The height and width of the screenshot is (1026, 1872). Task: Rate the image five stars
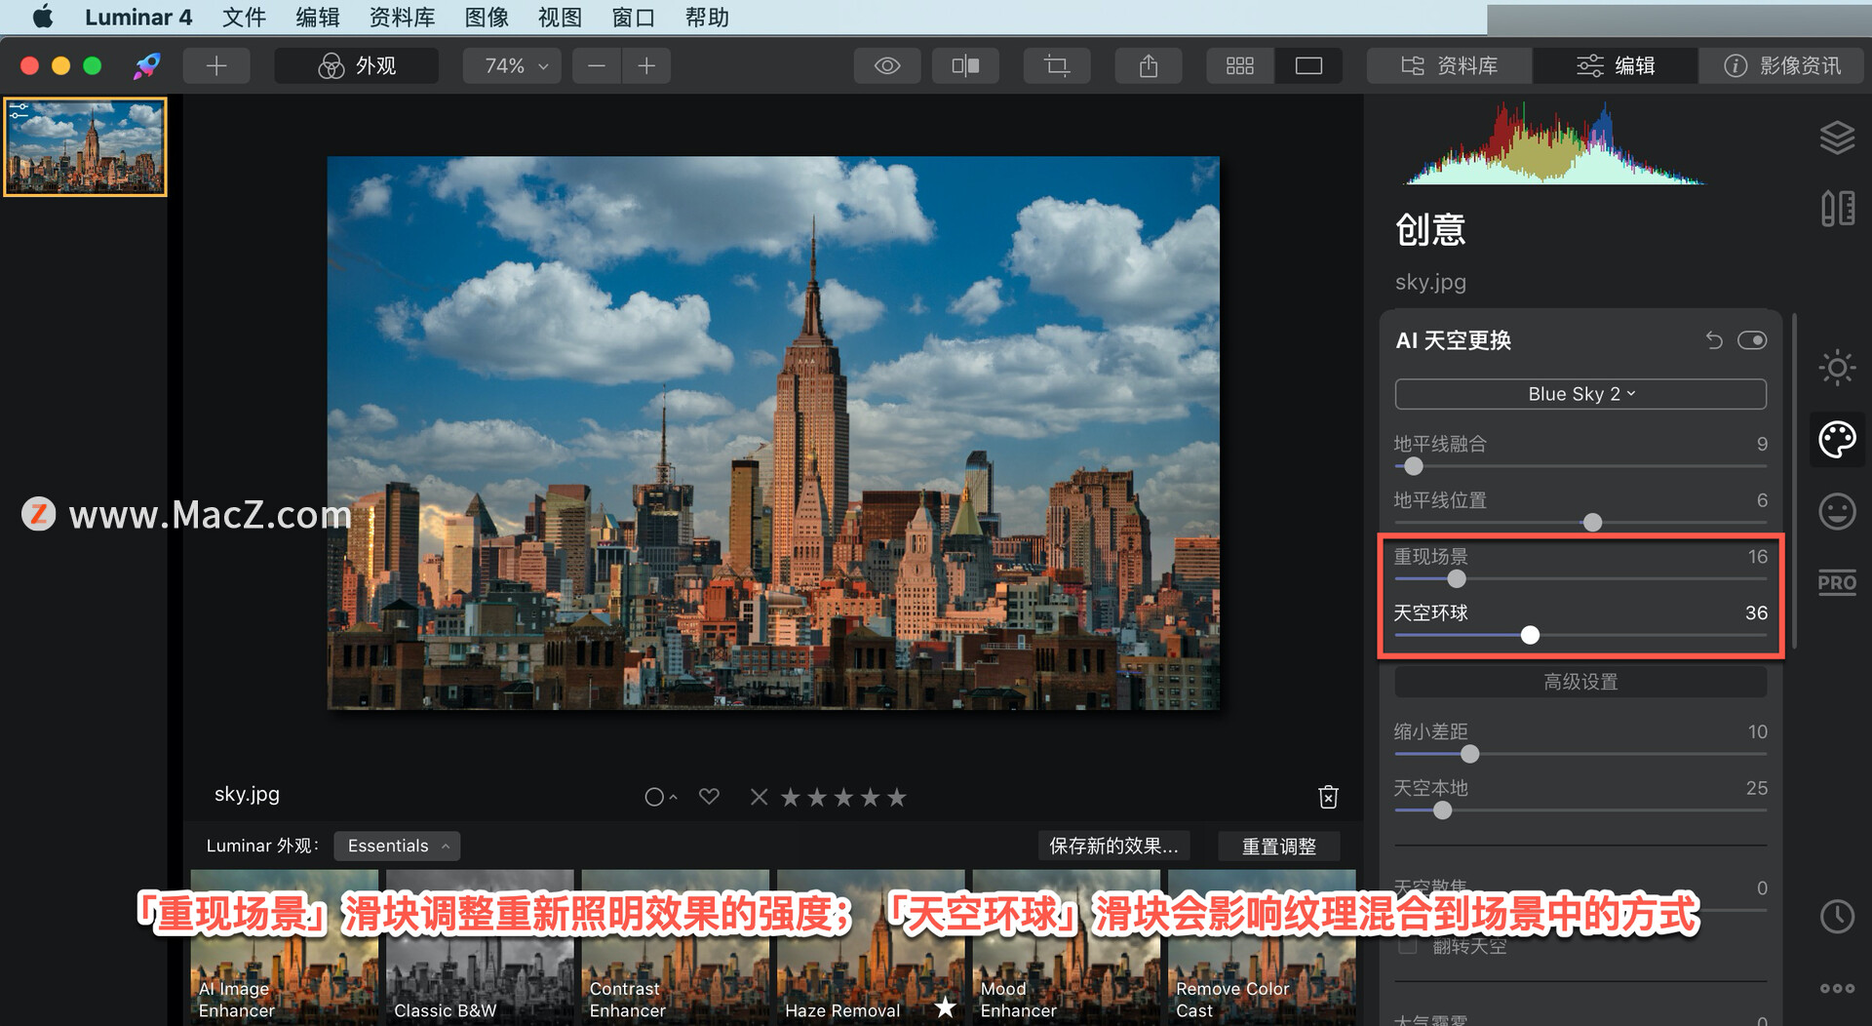pyautogui.click(x=897, y=797)
